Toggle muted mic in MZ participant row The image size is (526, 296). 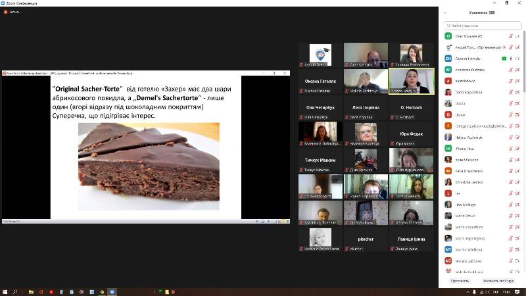pyautogui.click(x=511, y=260)
